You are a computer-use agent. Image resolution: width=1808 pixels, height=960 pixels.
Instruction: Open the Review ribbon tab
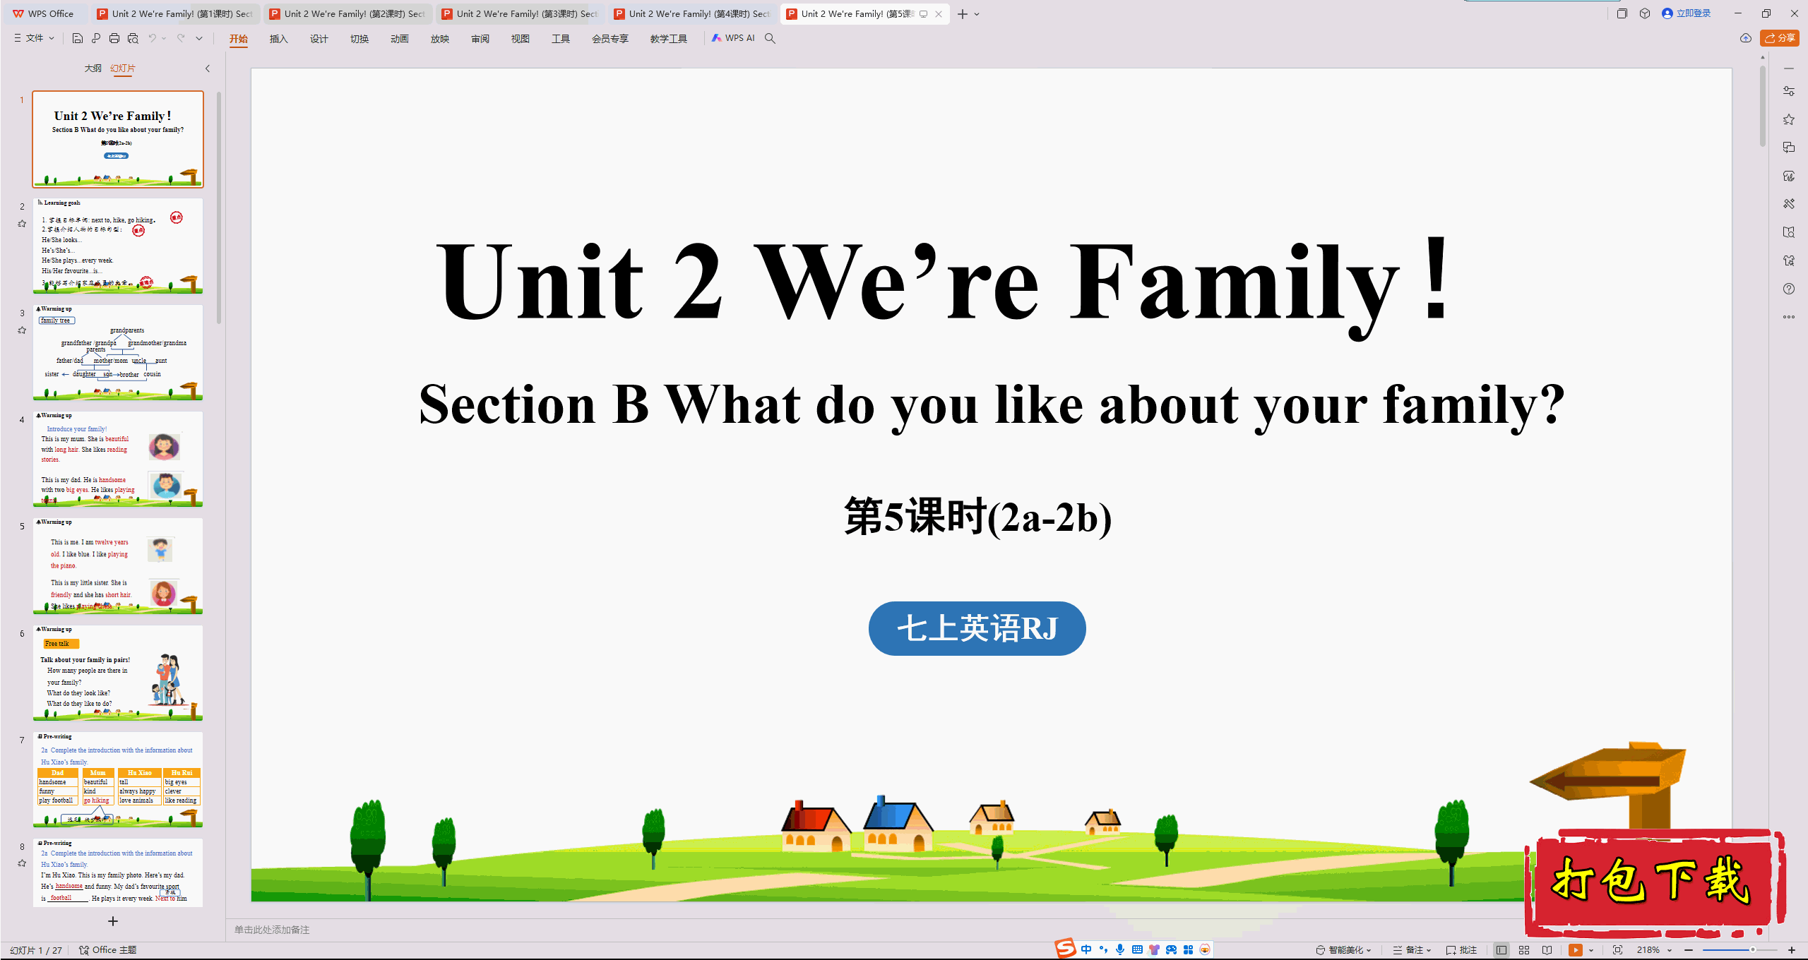pos(480,39)
